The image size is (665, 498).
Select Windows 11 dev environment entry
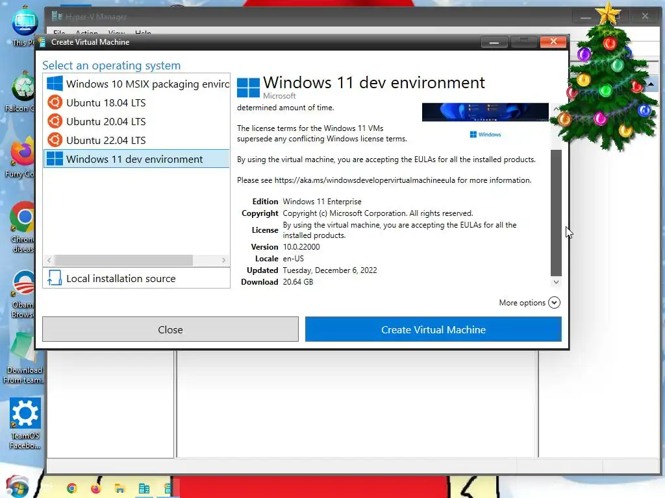tap(136, 159)
